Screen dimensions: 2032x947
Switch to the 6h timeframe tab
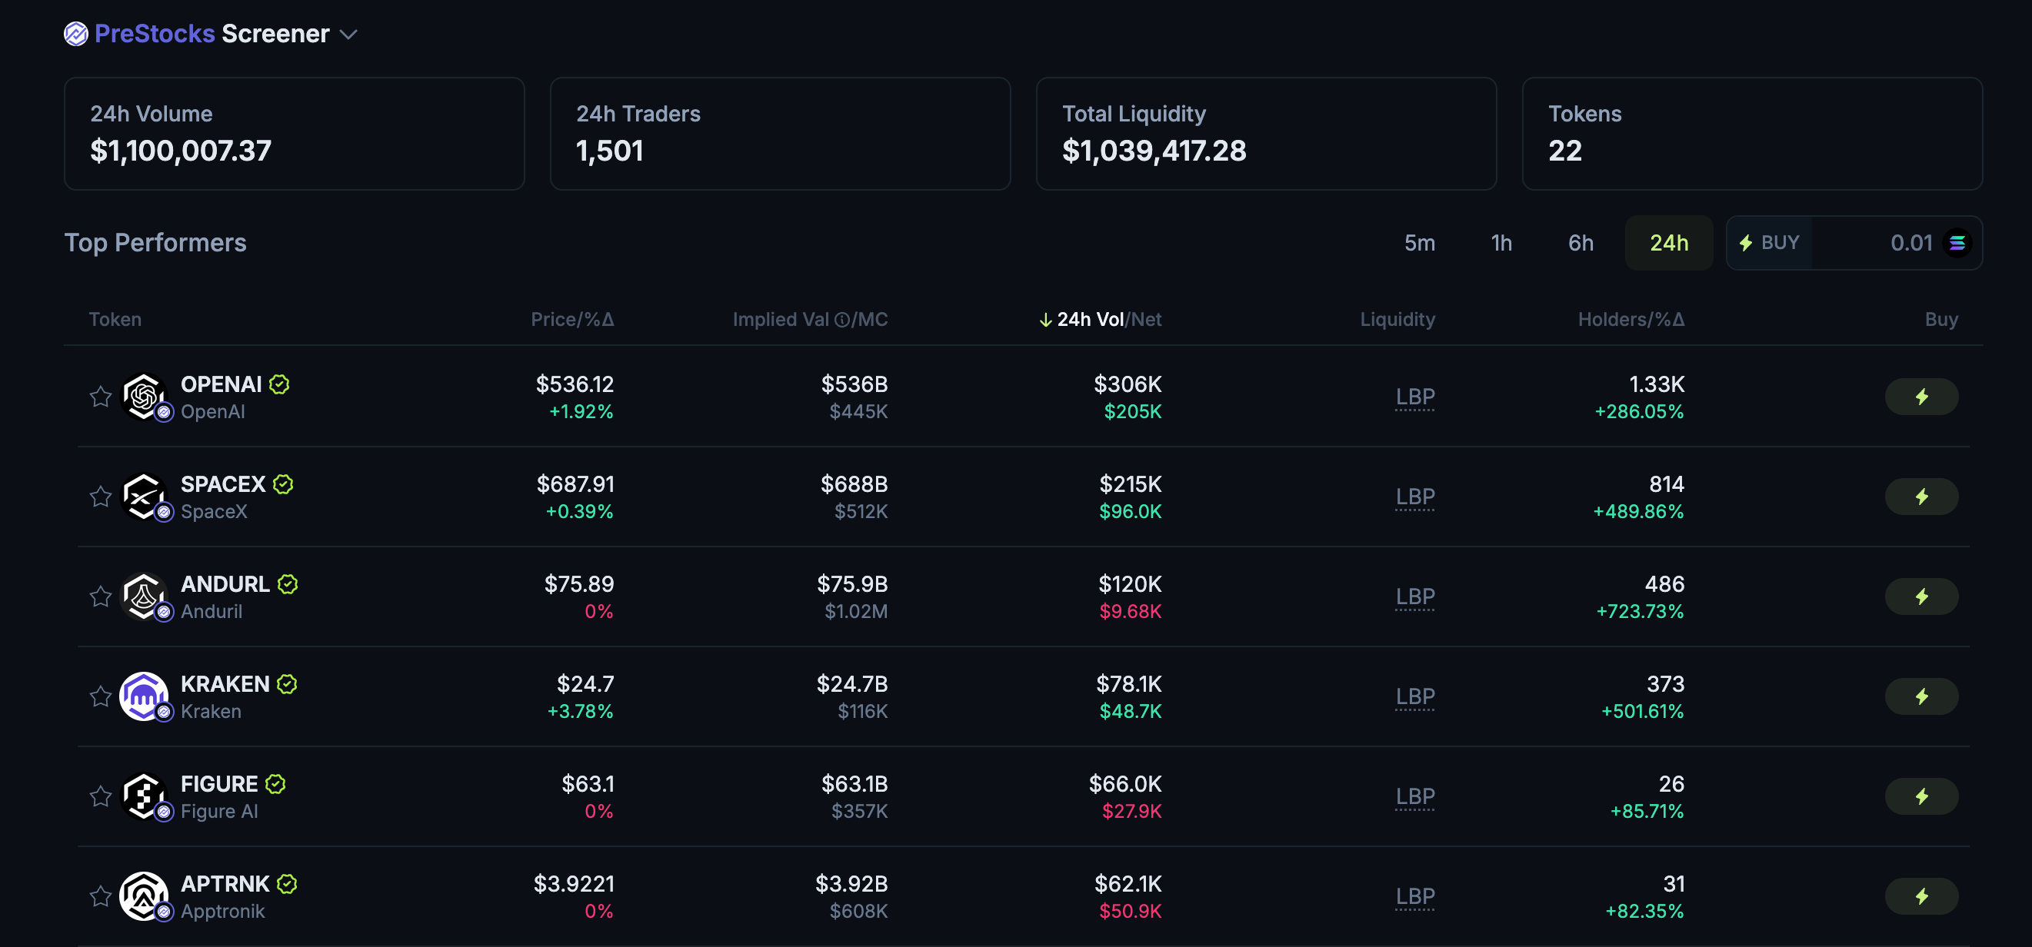[x=1580, y=243]
